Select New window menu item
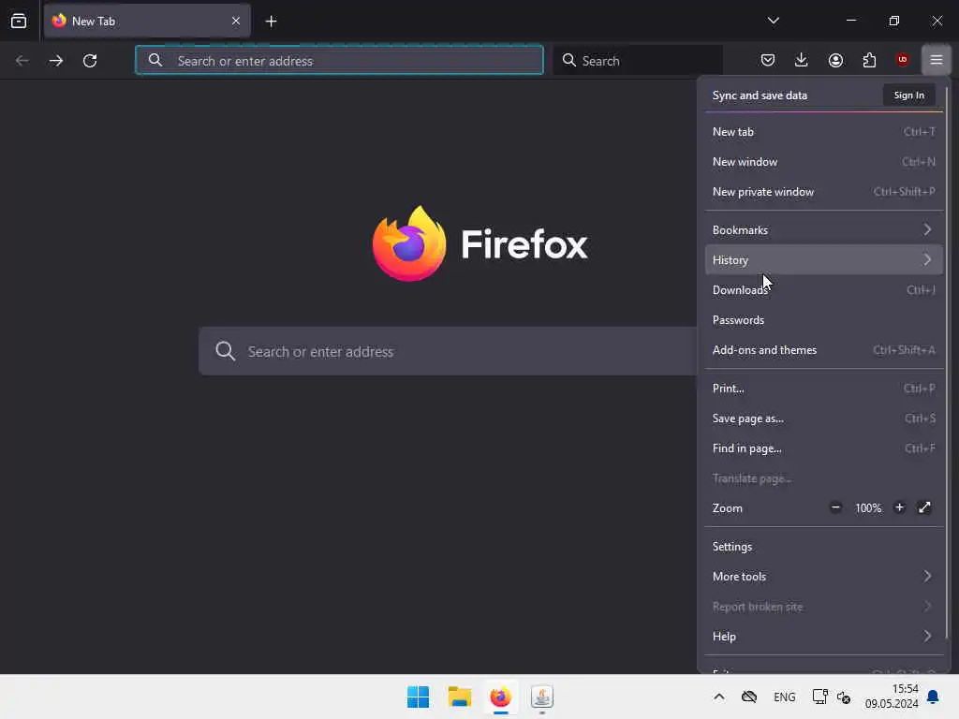959x719 pixels. [824, 162]
